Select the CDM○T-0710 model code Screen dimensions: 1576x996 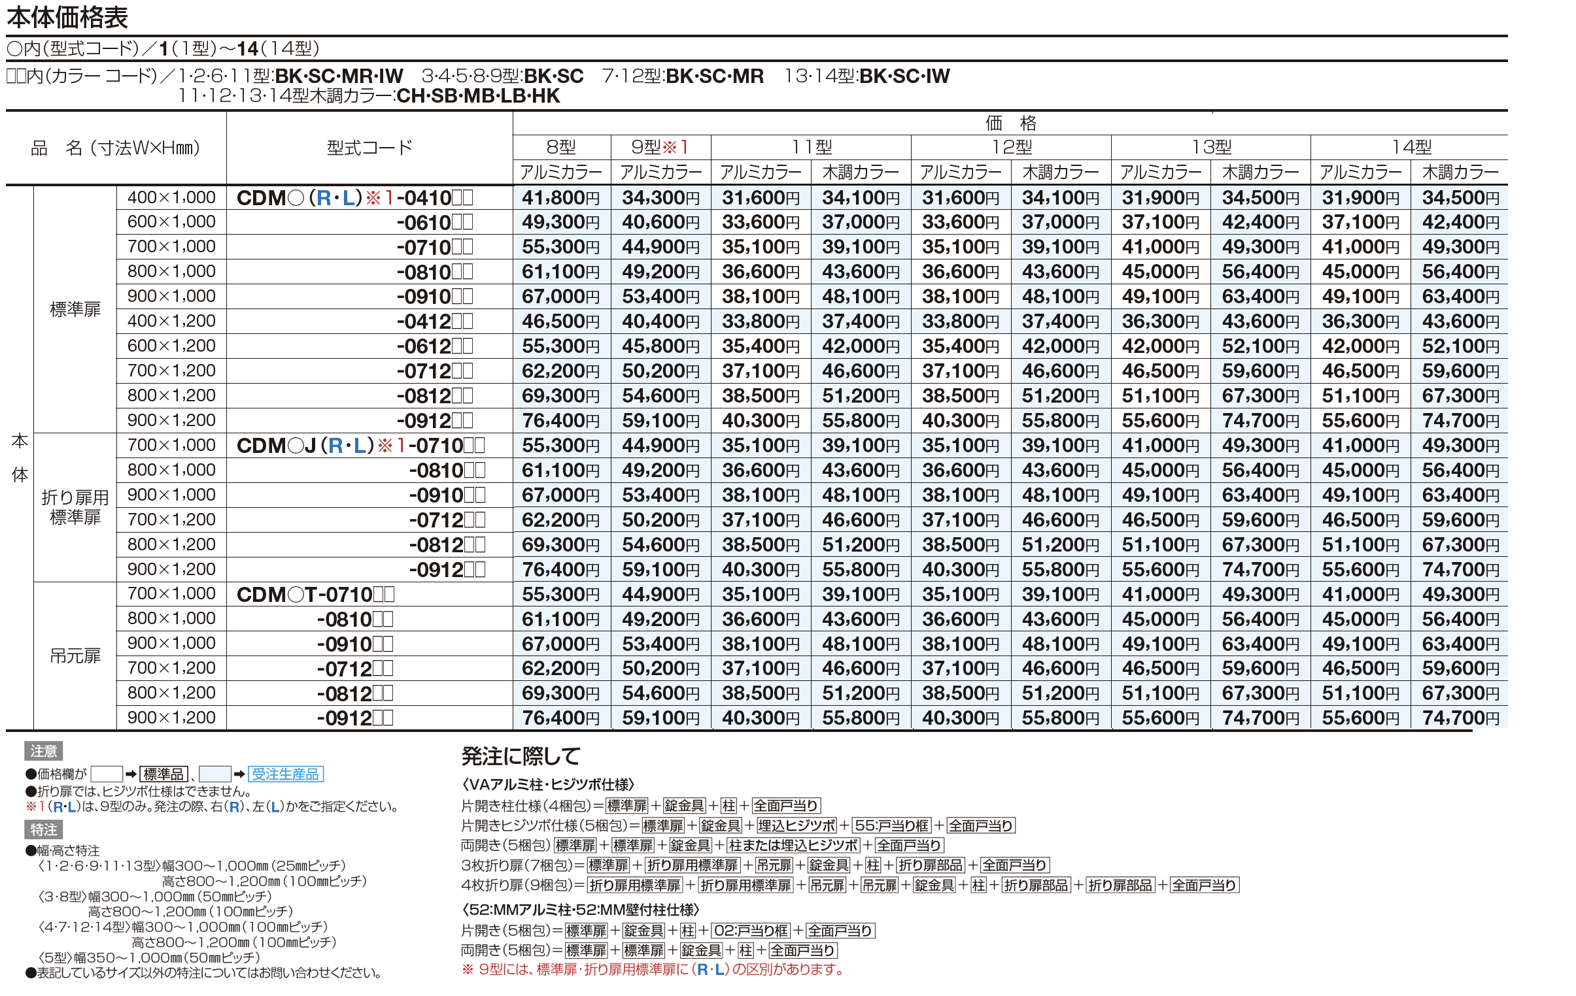315,595
